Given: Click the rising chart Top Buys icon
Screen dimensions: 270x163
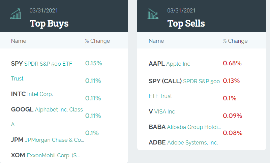Looking at the screenshot, I should [16, 14].
